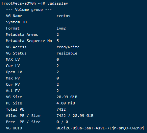Click the Volume group header line
147x133 pixels.
click(29, 10)
